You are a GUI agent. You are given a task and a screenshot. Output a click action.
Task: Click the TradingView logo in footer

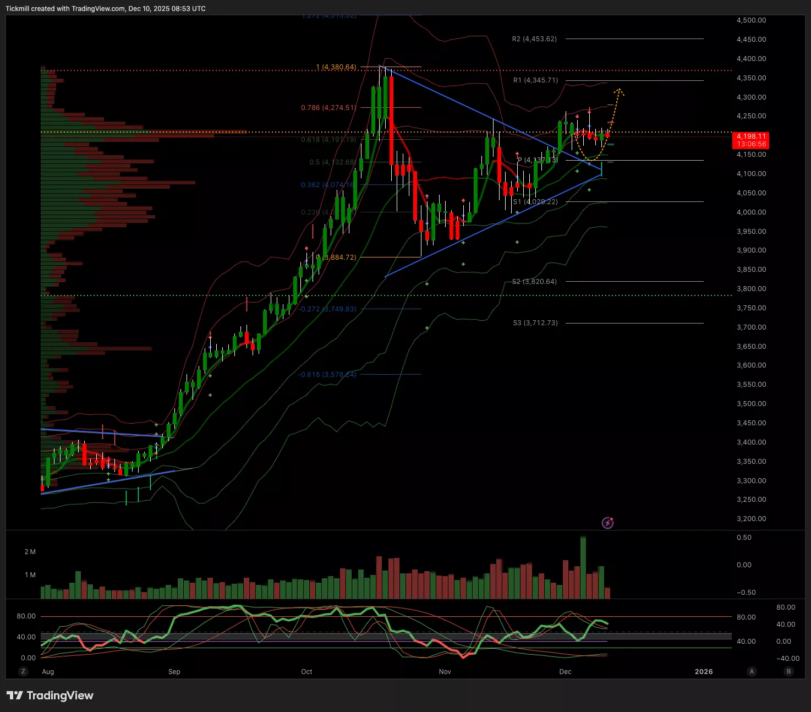(x=50, y=695)
